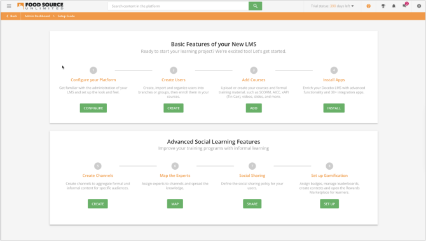
Task: Open Install Apps heading
Action: (334, 80)
